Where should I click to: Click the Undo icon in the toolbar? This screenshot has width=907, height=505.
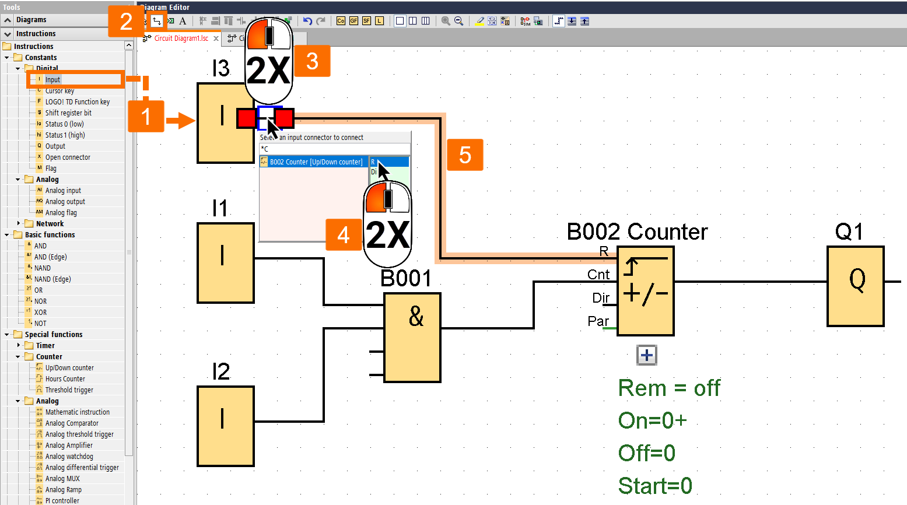click(307, 20)
